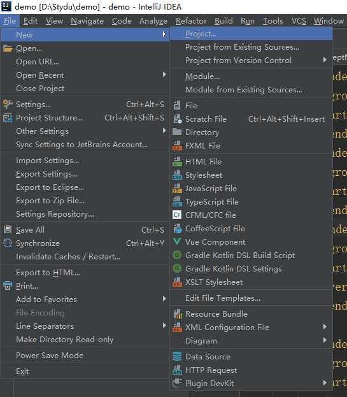The image size is (347, 397).
Task: Click the JavaScript File icon
Action: (177, 189)
